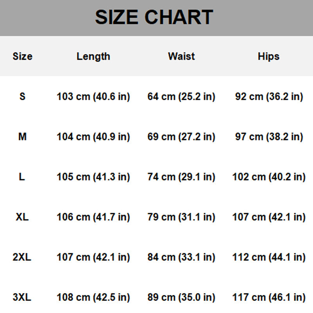Select the Size column header
This screenshot has height=313, width=313.
point(22,56)
